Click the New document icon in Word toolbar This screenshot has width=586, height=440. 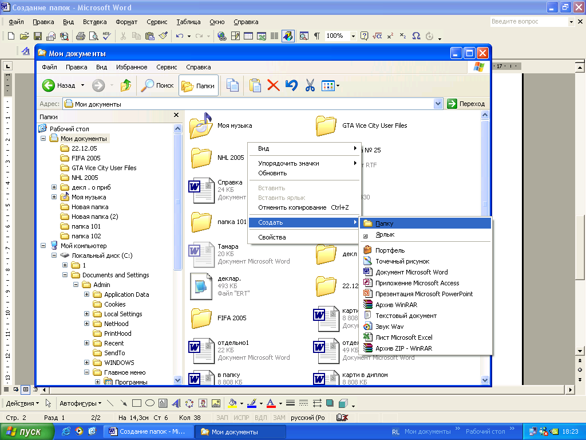[11, 36]
